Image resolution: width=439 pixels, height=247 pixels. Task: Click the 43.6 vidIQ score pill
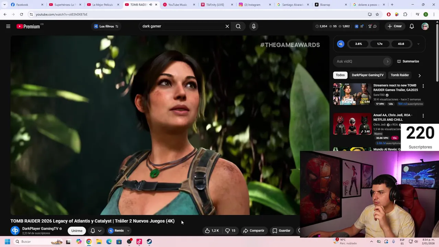click(401, 44)
